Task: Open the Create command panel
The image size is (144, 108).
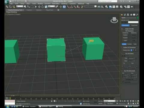Action: (122, 15)
